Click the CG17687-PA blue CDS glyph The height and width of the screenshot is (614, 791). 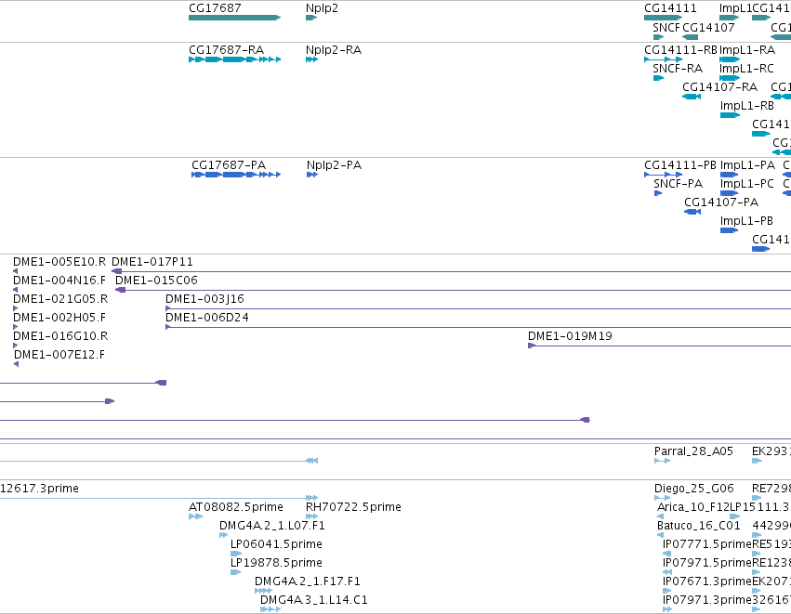pos(236,175)
